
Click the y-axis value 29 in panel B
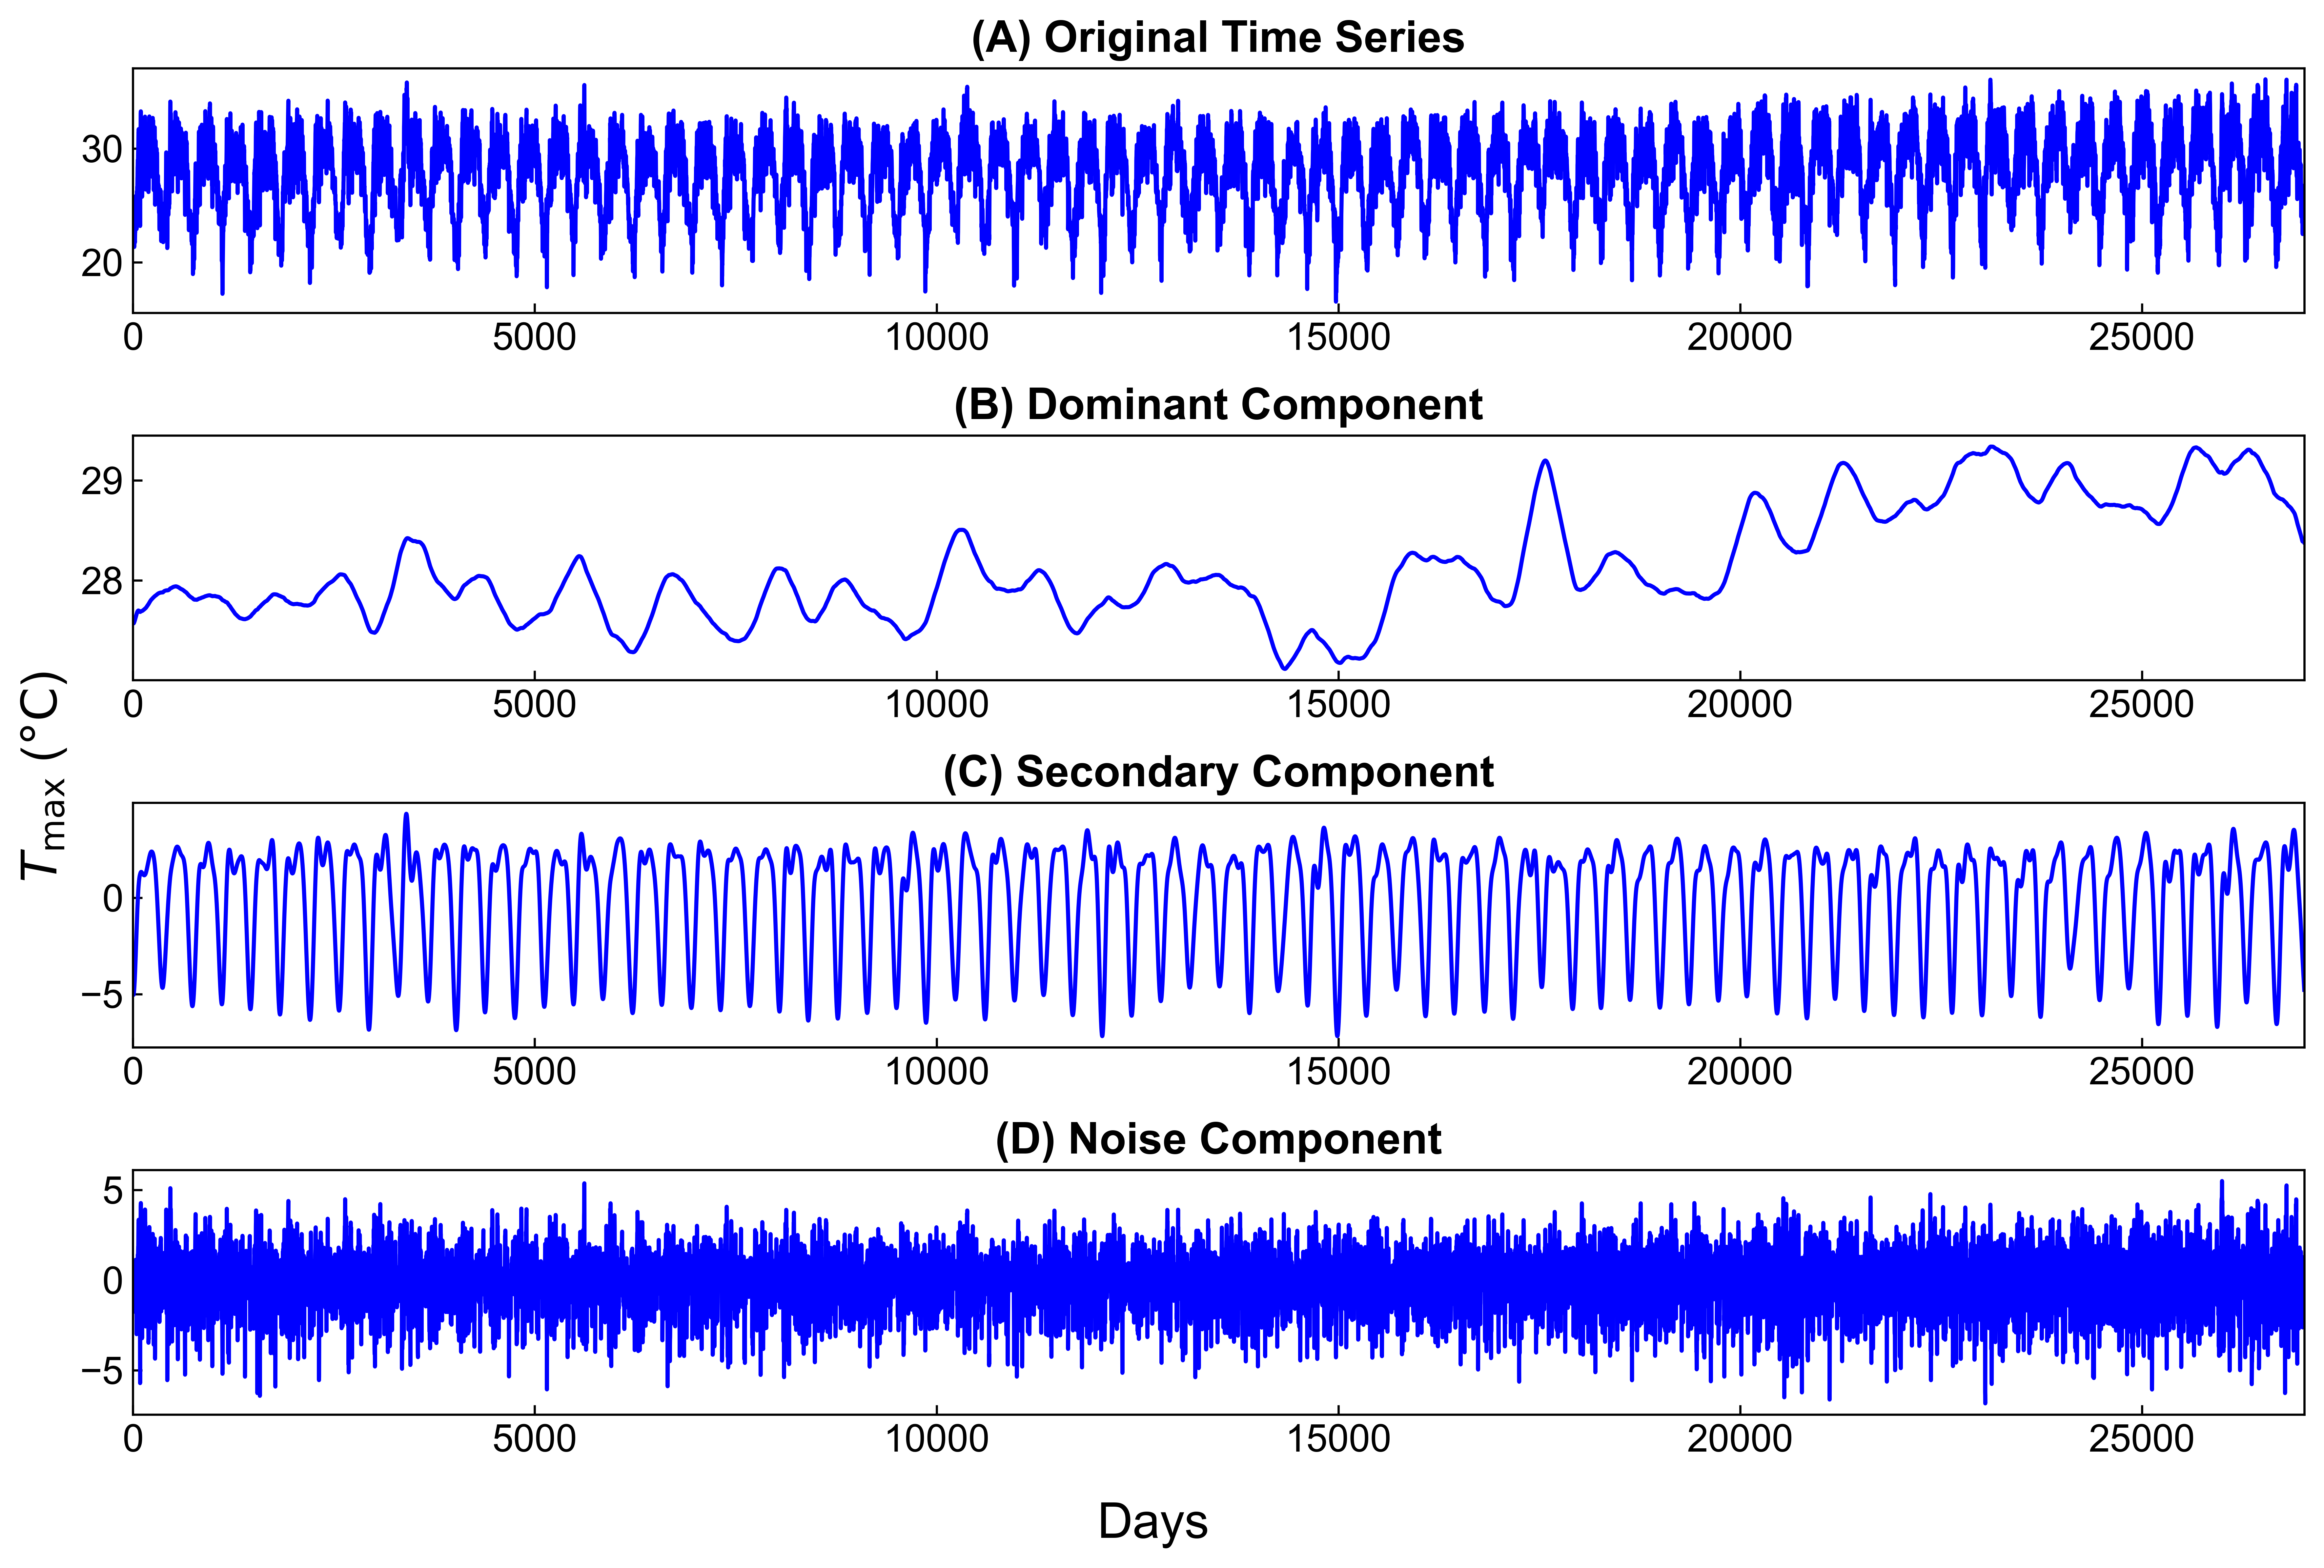(101, 481)
